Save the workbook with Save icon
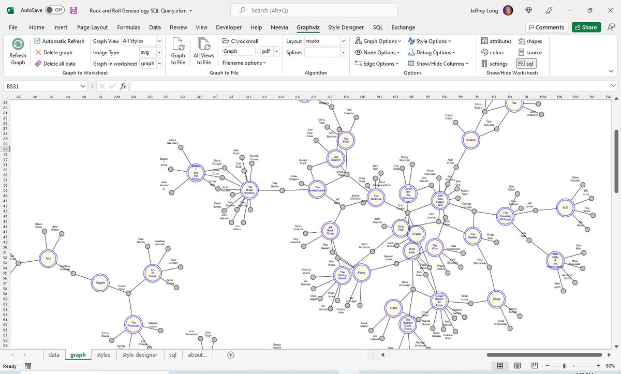Screen dimensions: 621x374 tap(73, 10)
